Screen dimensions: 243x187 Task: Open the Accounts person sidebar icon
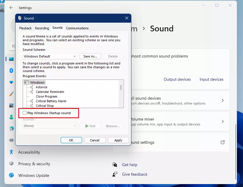[11, 117]
